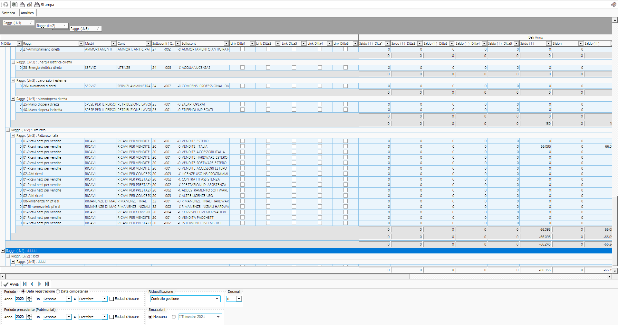Open the Link Ditta4 column filter arrow
The image size is (618, 325).
click(x=329, y=43)
